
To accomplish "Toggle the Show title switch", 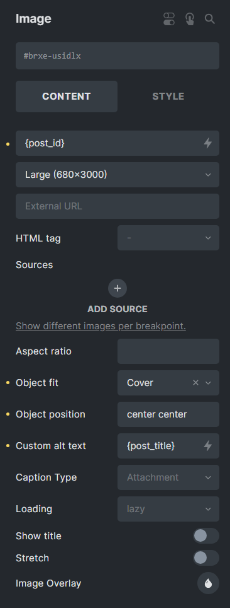I will 206,536.
